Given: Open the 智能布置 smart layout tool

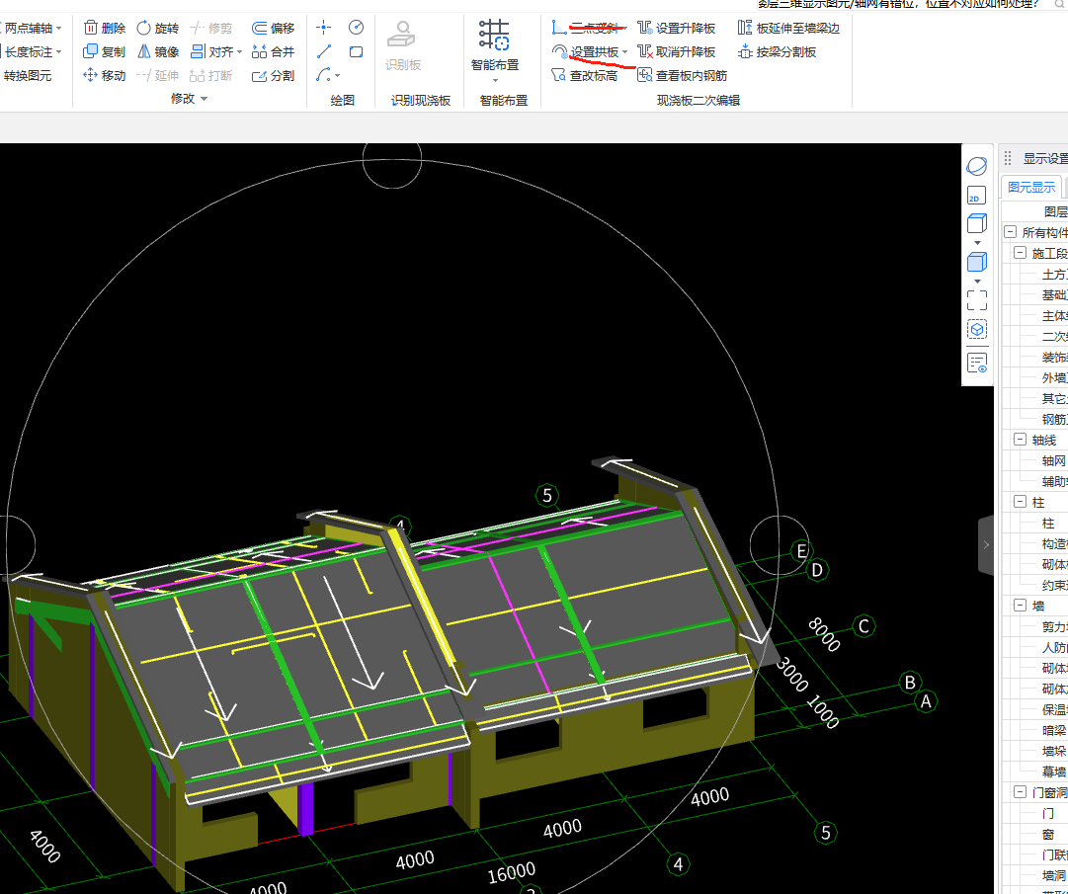Looking at the screenshot, I should 495,44.
